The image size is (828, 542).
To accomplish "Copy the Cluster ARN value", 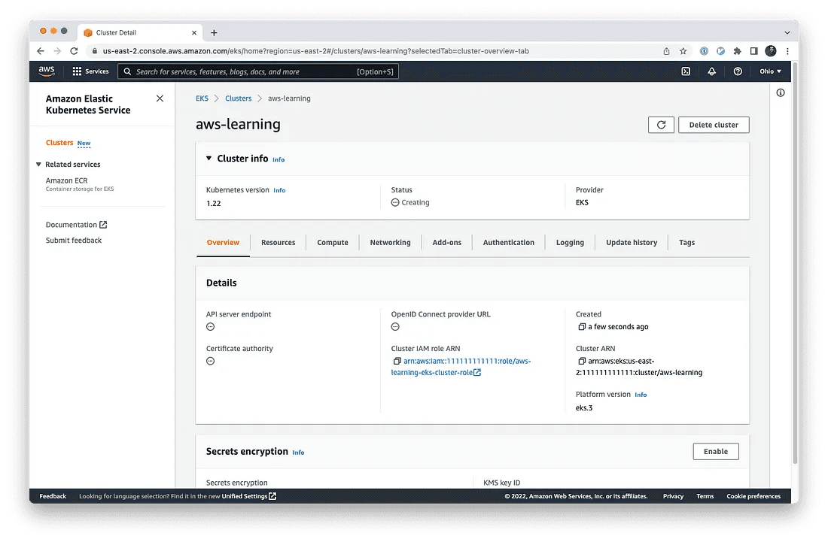I will coord(581,361).
